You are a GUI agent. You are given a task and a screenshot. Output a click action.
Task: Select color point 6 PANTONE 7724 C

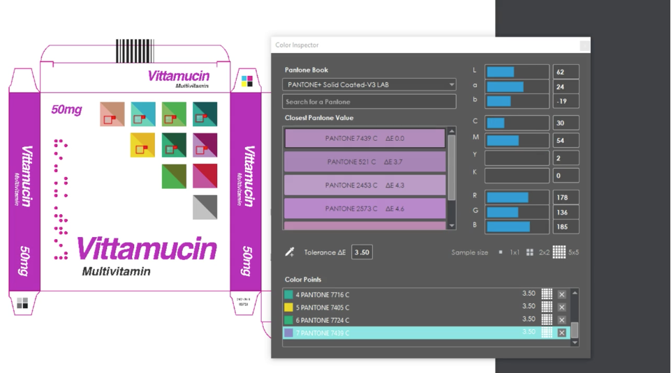click(x=426, y=320)
